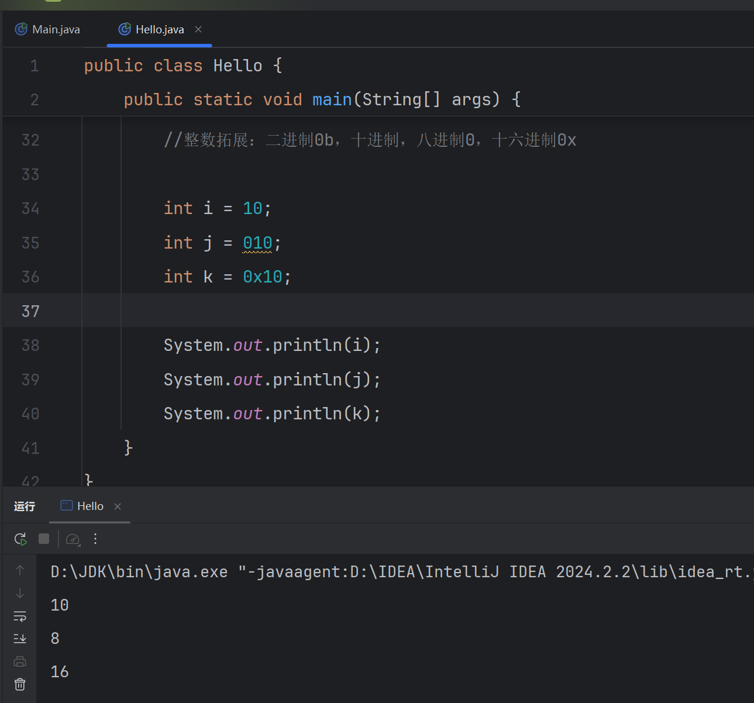Viewport: 754px width, 703px height.
Task: Click the Hello run tab icon
Action: (67, 506)
